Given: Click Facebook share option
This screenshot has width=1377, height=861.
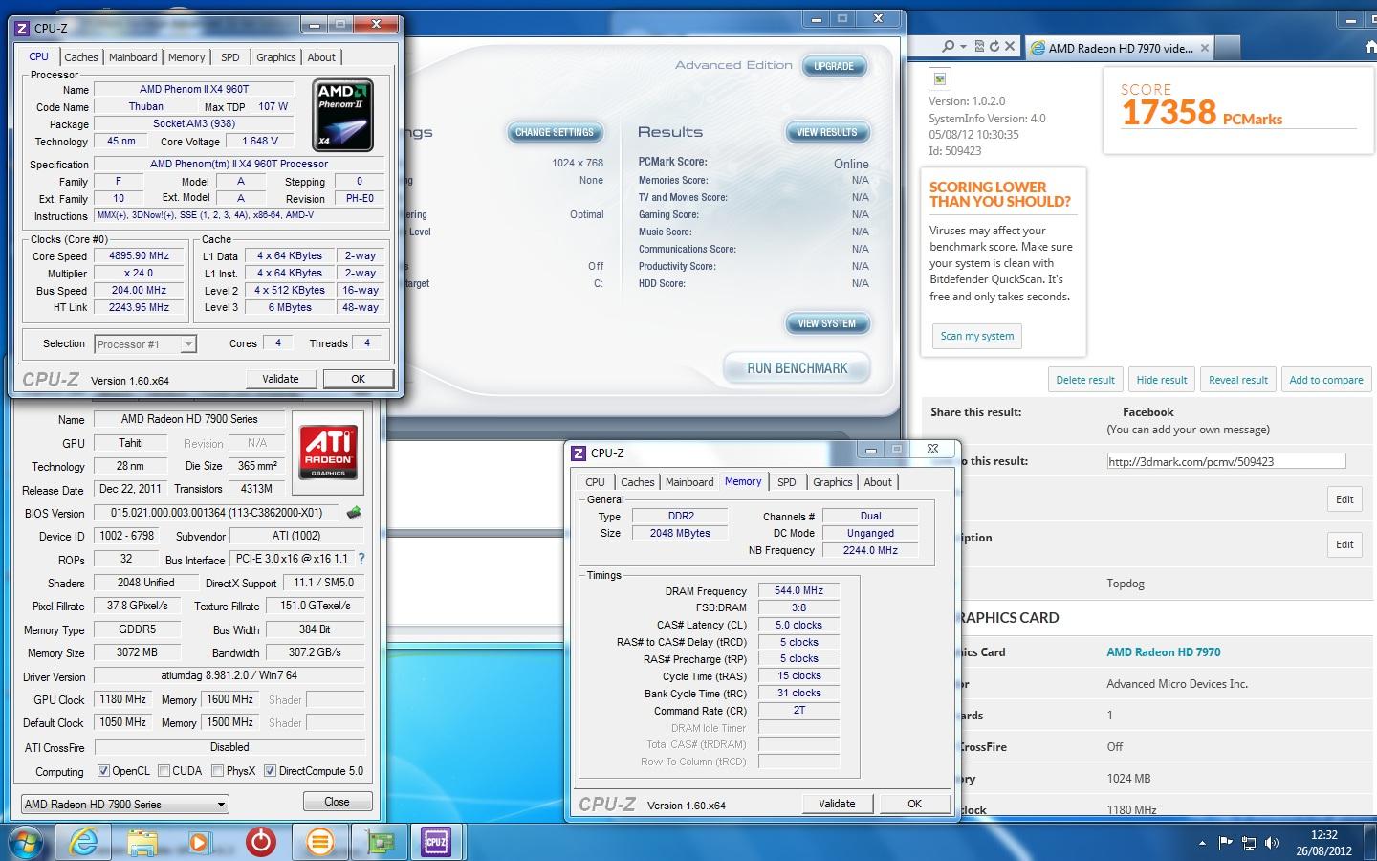Looking at the screenshot, I should [1147, 412].
